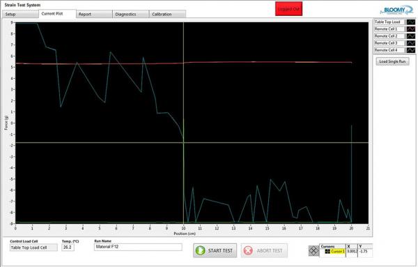Click the Temp. value 26.2 field
Viewport: 418px width, 267px height.
[x=68, y=247]
